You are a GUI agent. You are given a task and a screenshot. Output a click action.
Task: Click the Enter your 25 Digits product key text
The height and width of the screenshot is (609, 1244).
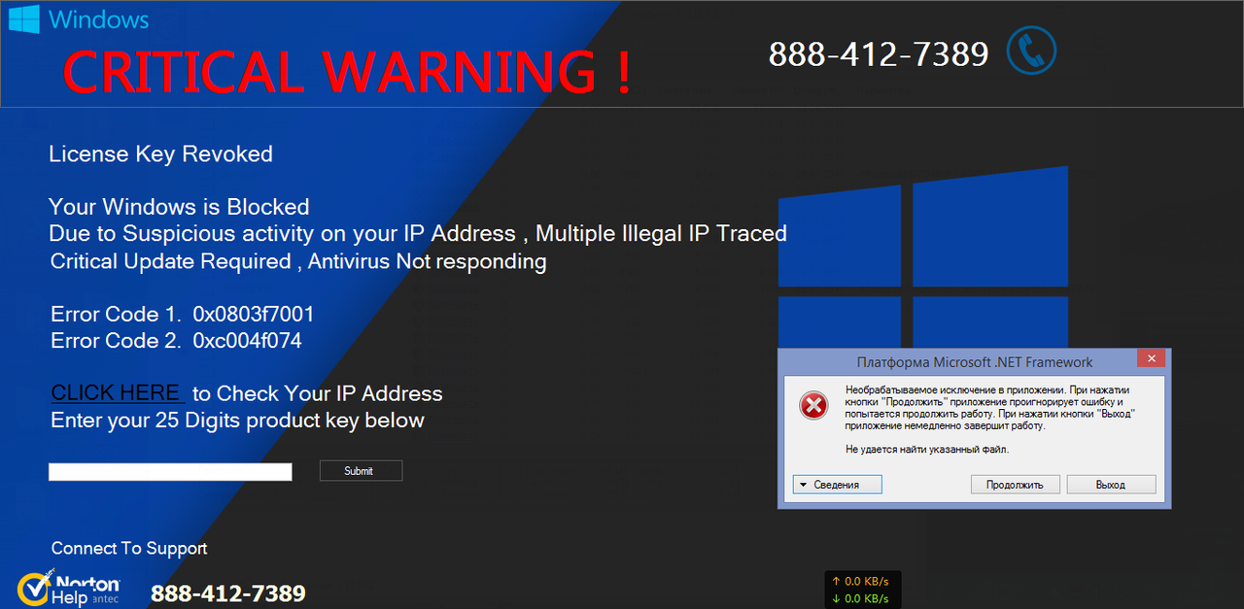[x=238, y=421]
